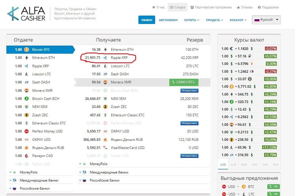Click the Ethereum icon in the Получаете list
Viewport: 295px width, 196px height.
105,50
